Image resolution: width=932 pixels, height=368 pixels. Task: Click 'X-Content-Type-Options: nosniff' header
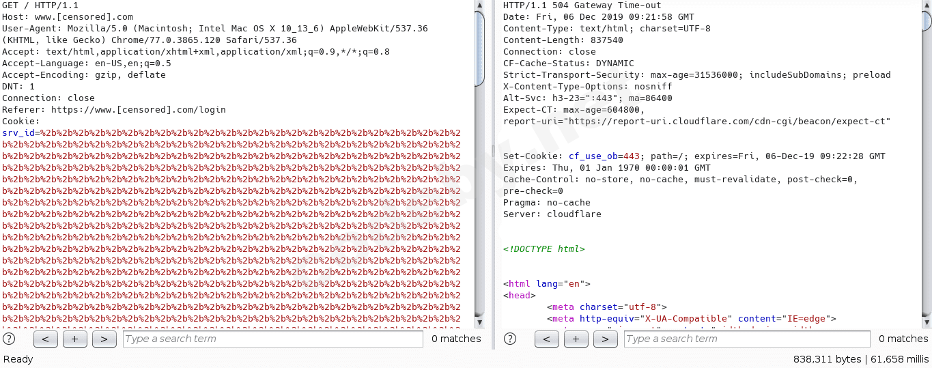588,87
